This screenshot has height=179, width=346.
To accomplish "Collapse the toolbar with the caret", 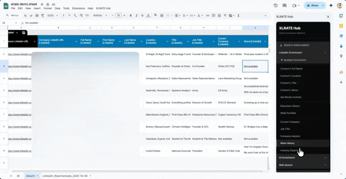I will (265, 15).
